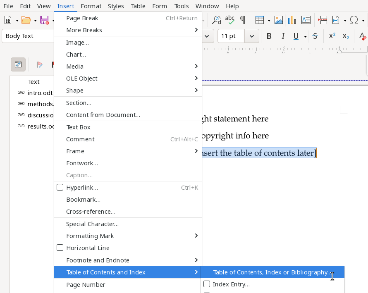Click the horizontal ruler

tap(285, 49)
